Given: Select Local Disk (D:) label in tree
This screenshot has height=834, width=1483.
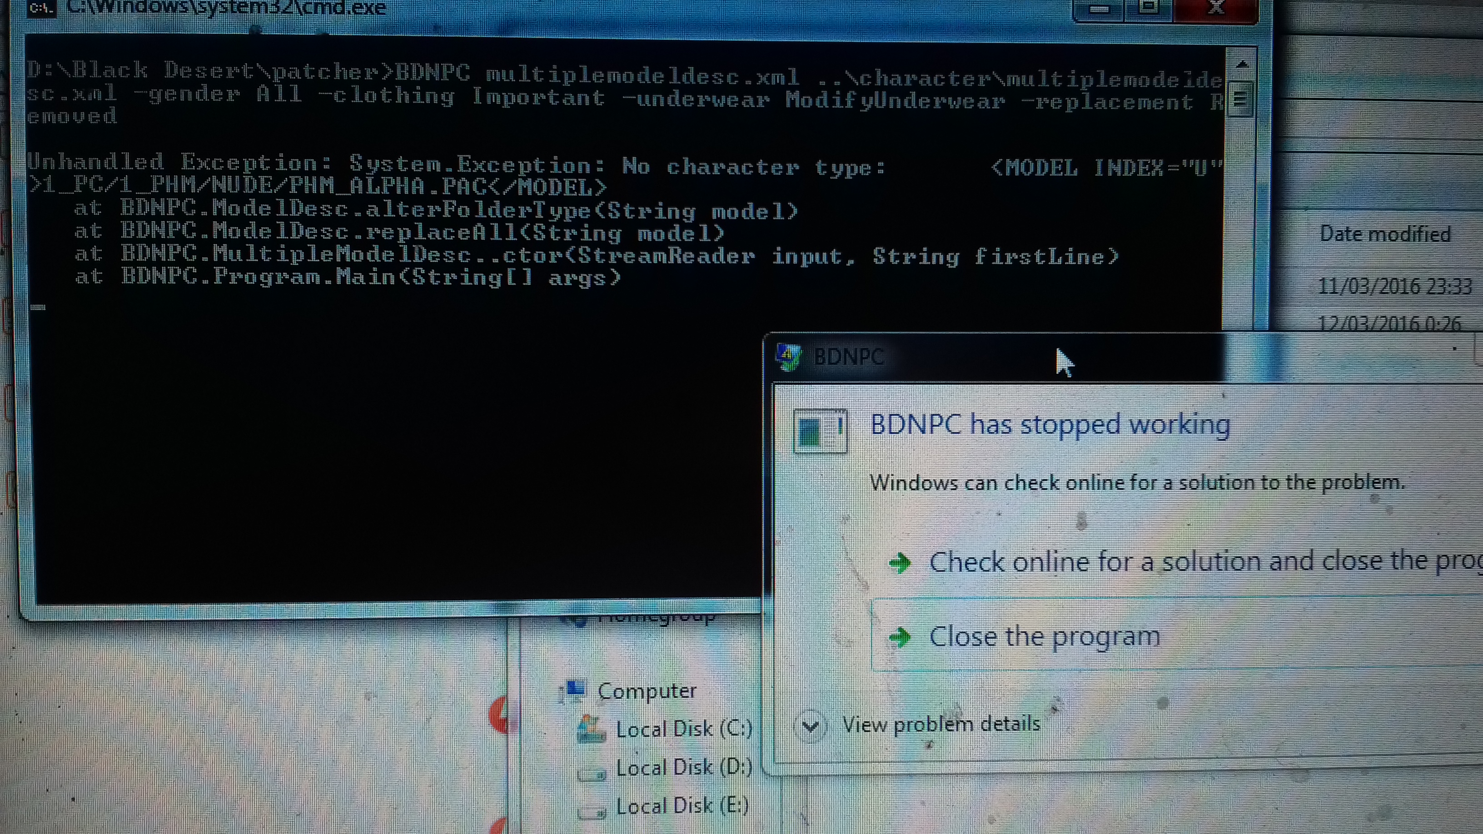Looking at the screenshot, I should [683, 767].
